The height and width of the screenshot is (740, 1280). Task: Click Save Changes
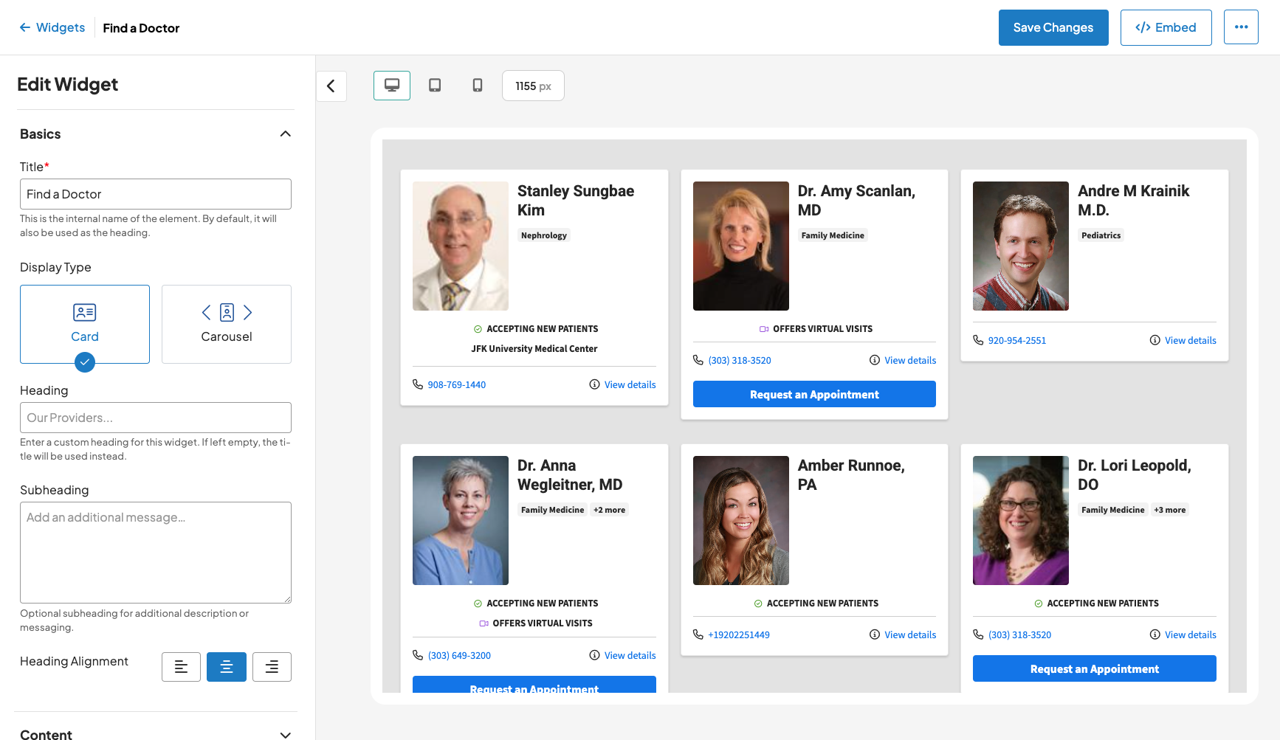coord(1053,27)
